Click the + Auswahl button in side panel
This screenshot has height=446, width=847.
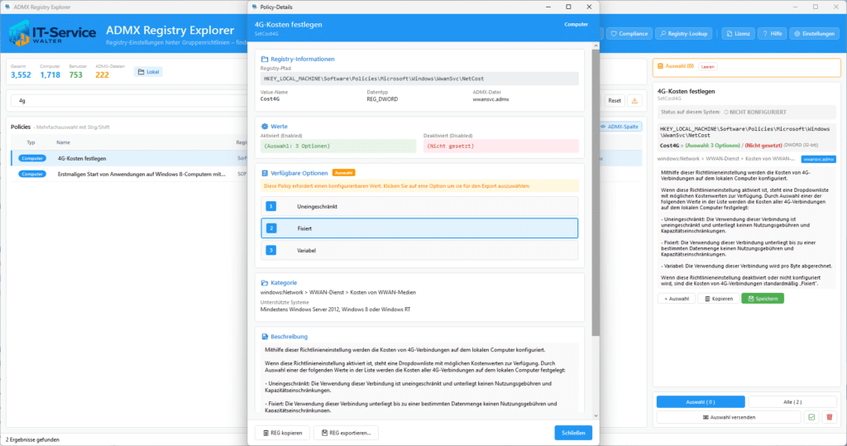coord(677,299)
